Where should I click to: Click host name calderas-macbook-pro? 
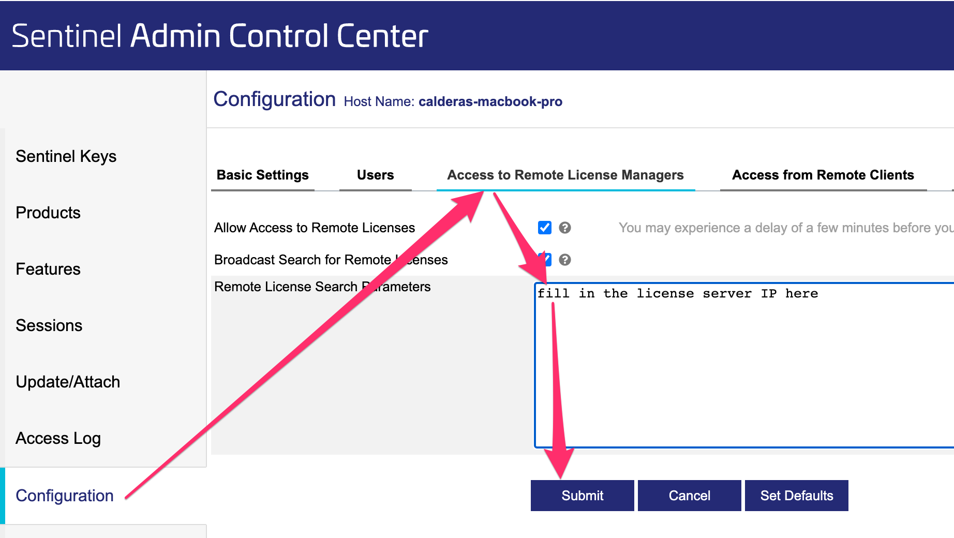pyautogui.click(x=490, y=101)
